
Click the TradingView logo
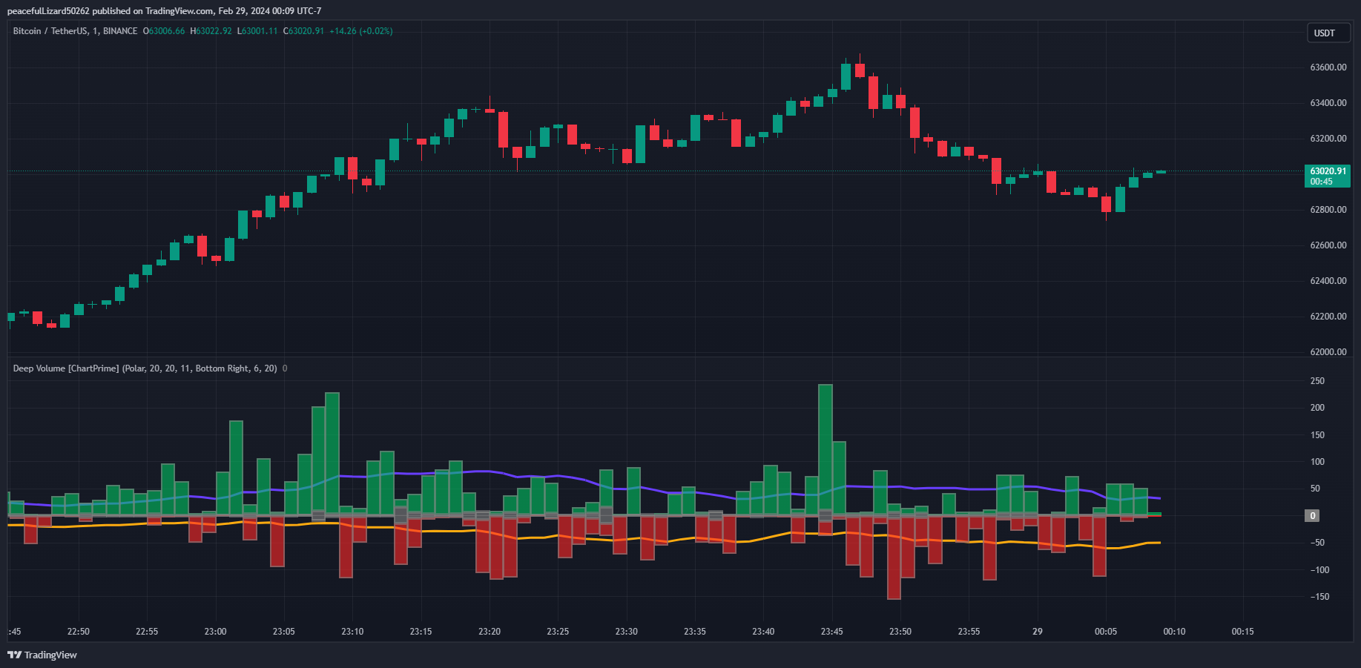42,655
